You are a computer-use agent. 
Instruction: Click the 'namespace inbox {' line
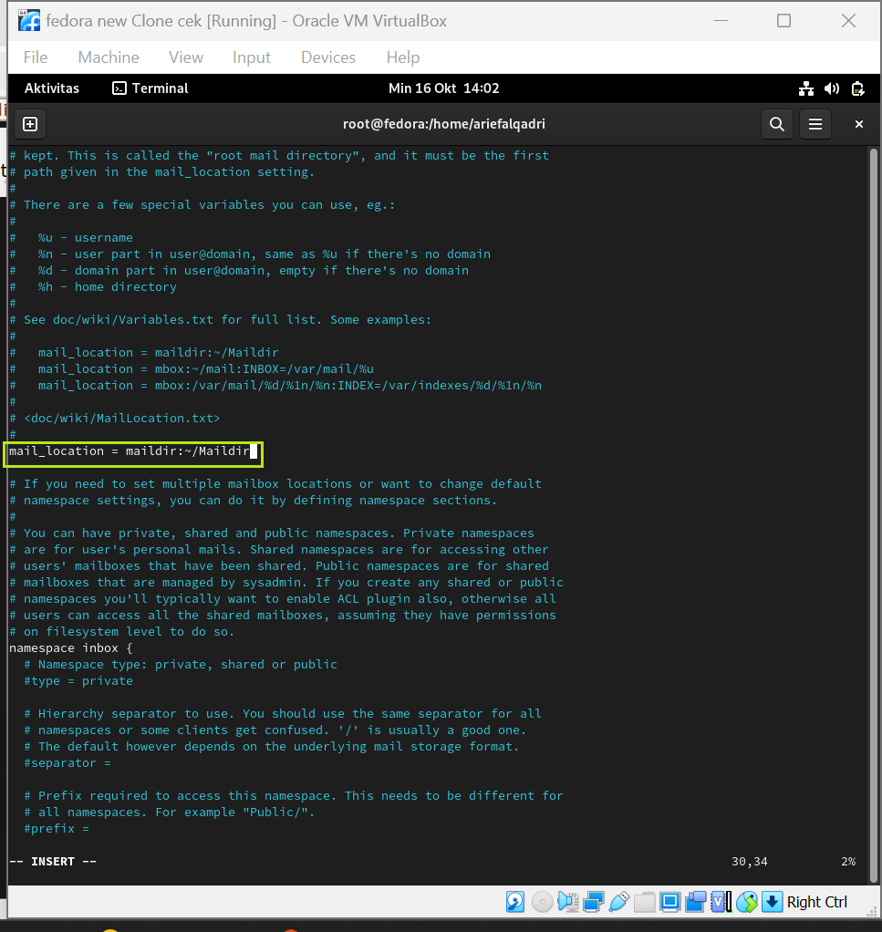(71, 647)
